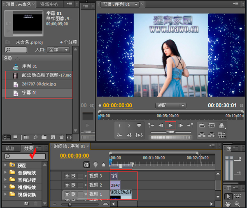Step forward one frame in monitor

click(x=181, y=125)
